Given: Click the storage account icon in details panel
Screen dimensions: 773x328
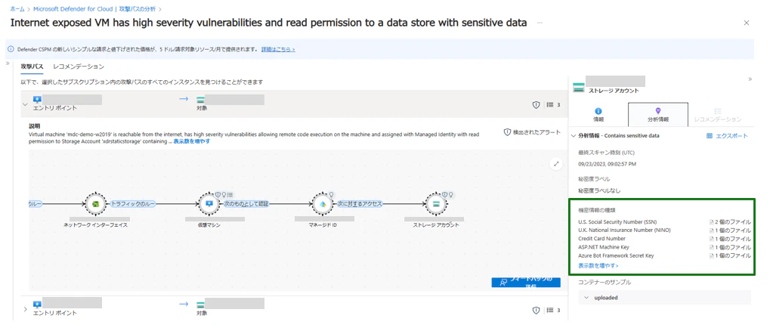Looking at the screenshot, I should coord(579,88).
